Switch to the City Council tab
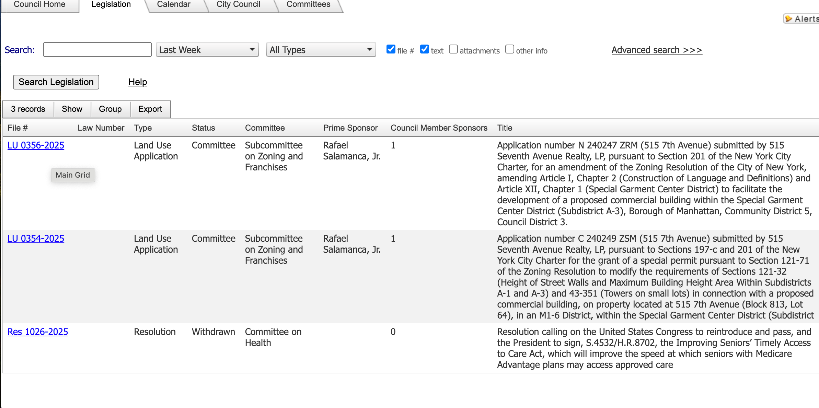The width and height of the screenshot is (819, 408). click(x=238, y=5)
